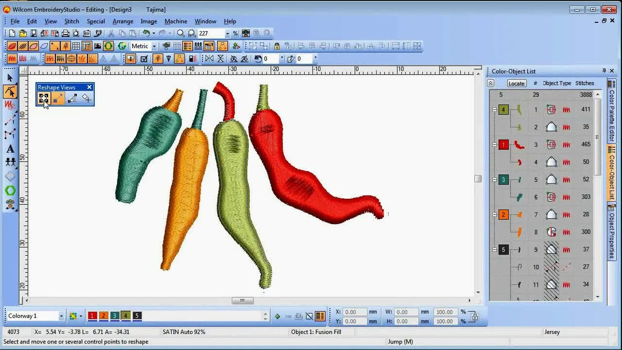The height and width of the screenshot is (350, 622).
Task: Activate the Reshape Object tool
Action: point(10,92)
